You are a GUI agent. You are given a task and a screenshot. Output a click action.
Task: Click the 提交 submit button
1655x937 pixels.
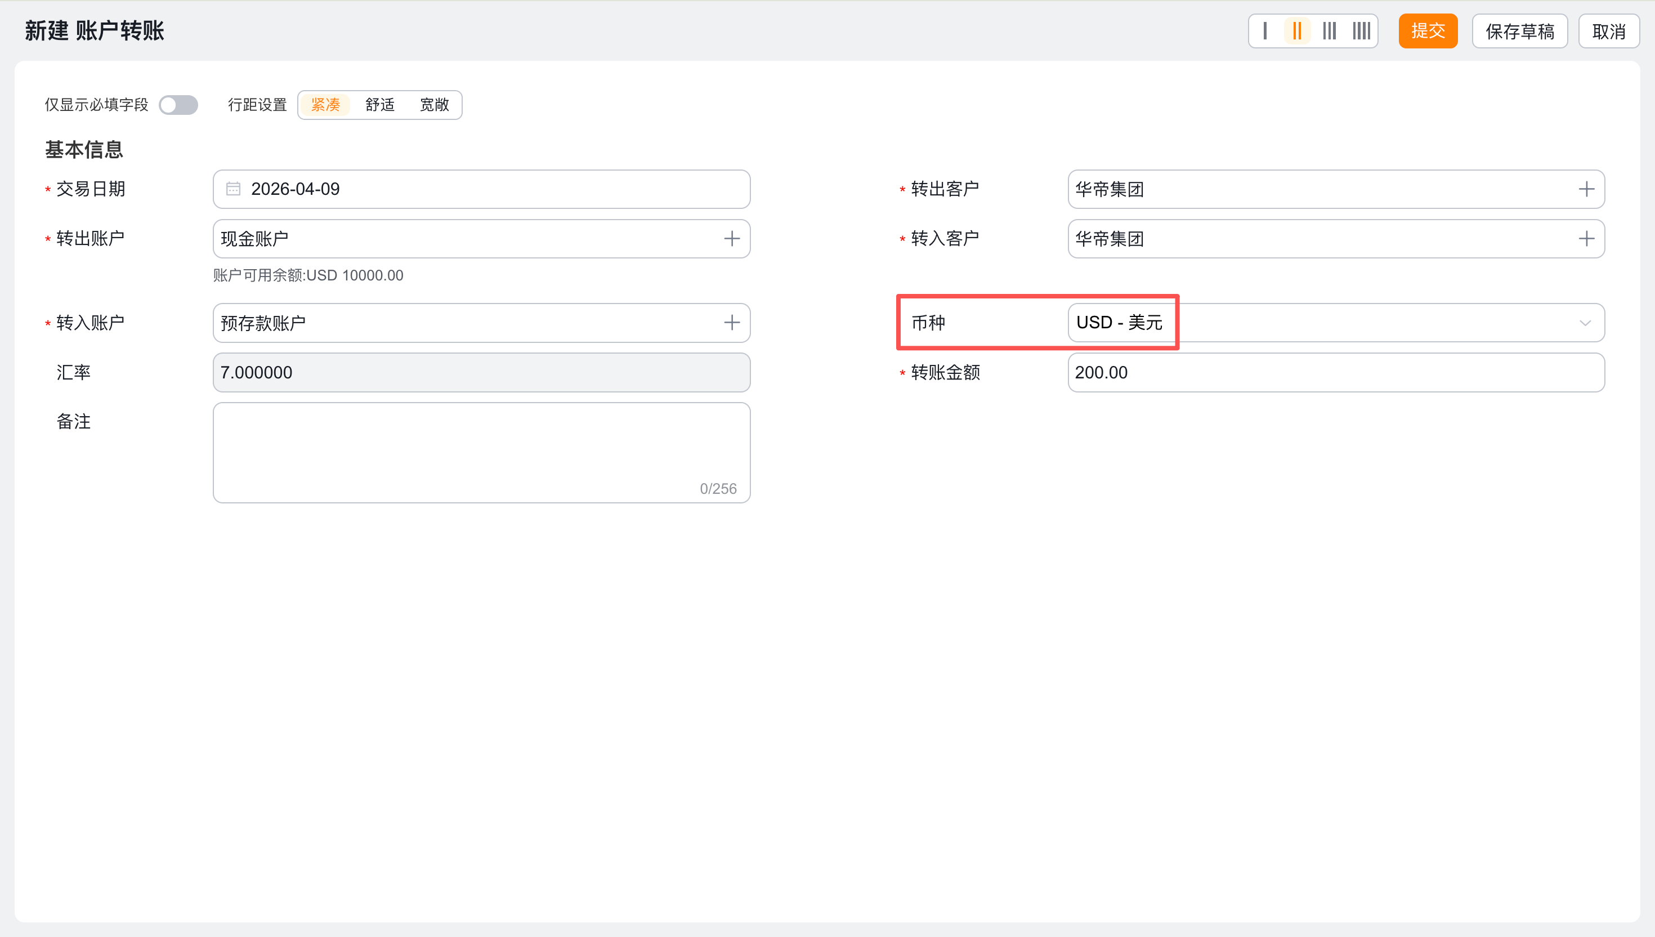coord(1428,31)
